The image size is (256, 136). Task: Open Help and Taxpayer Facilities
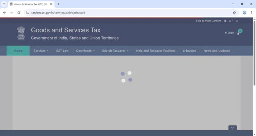pos(155,51)
